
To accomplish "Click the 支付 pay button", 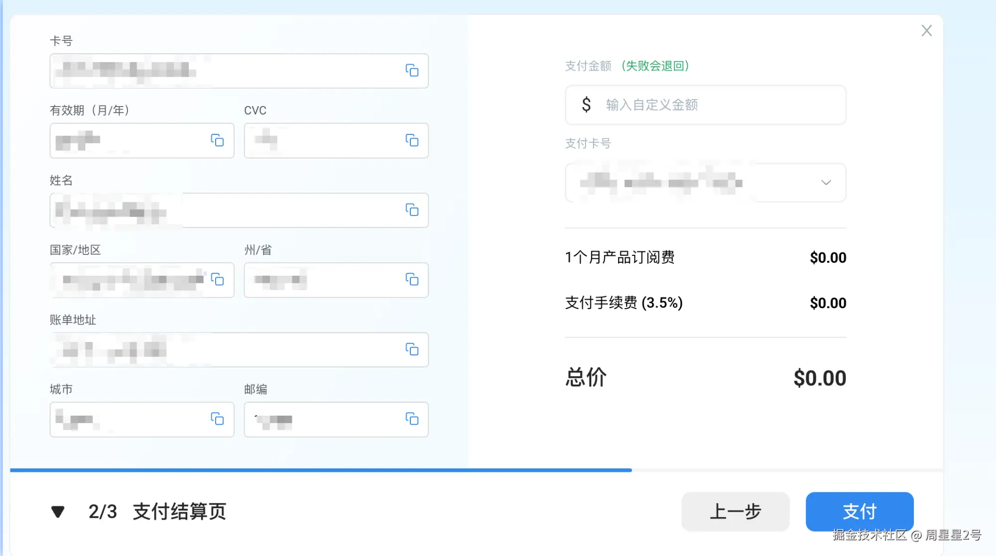I will [859, 511].
